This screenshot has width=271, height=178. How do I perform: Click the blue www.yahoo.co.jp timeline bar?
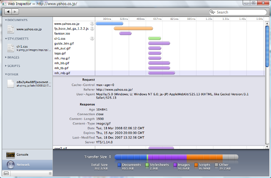click(x=109, y=24)
